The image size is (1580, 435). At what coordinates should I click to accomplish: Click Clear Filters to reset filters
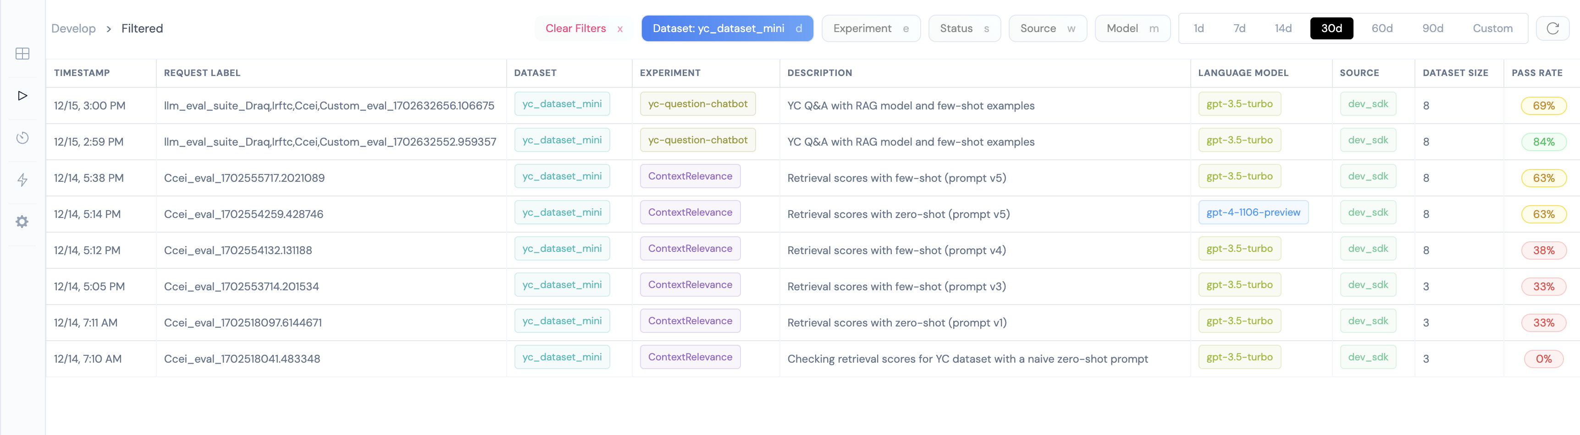click(576, 28)
